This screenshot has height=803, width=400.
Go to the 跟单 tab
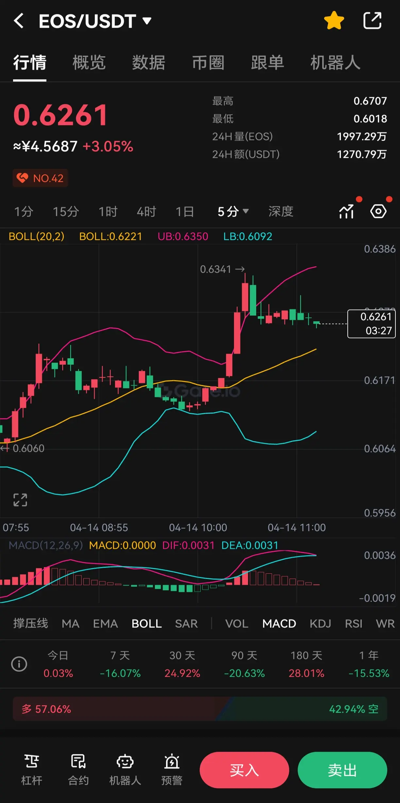(x=268, y=62)
